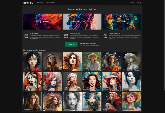The image size is (165, 113).
Task: Click the 'User-friendly' feature title
Action: (35, 33)
